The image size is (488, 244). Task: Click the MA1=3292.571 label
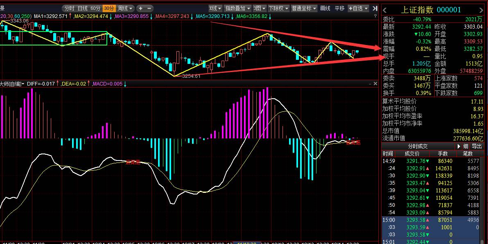tap(51, 16)
